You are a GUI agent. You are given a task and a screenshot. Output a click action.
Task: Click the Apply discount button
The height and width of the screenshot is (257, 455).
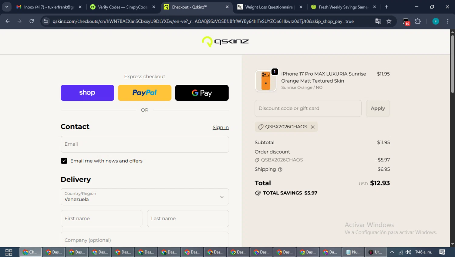pyautogui.click(x=378, y=108)
